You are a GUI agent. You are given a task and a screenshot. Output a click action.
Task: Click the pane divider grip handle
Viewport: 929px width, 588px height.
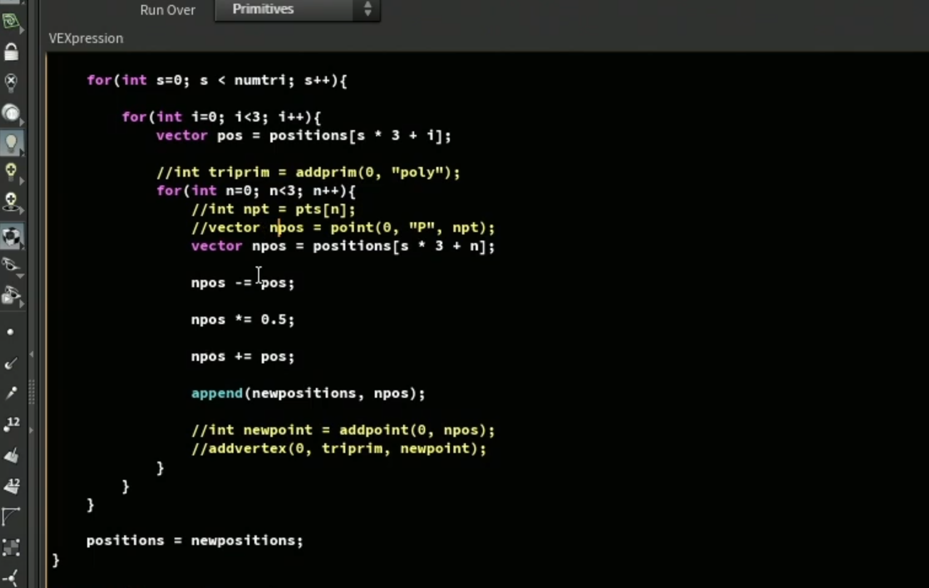click(x=31, y=392)
